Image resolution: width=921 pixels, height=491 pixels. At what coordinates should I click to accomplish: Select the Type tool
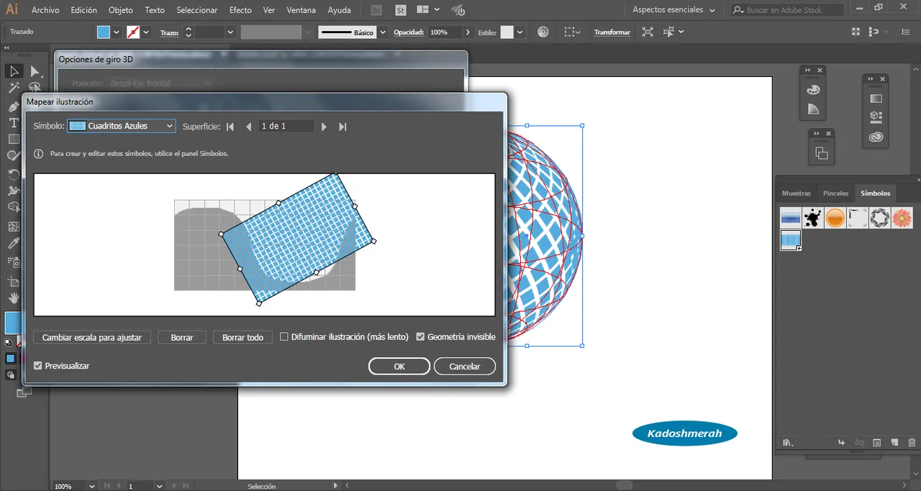coord(14,123)
